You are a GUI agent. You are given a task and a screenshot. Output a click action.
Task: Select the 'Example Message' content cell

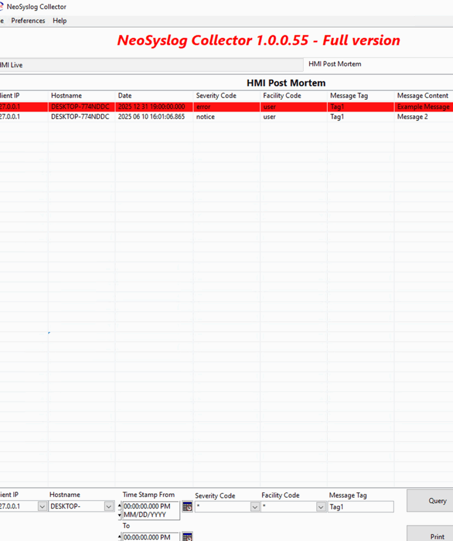[x=423, y=107]
